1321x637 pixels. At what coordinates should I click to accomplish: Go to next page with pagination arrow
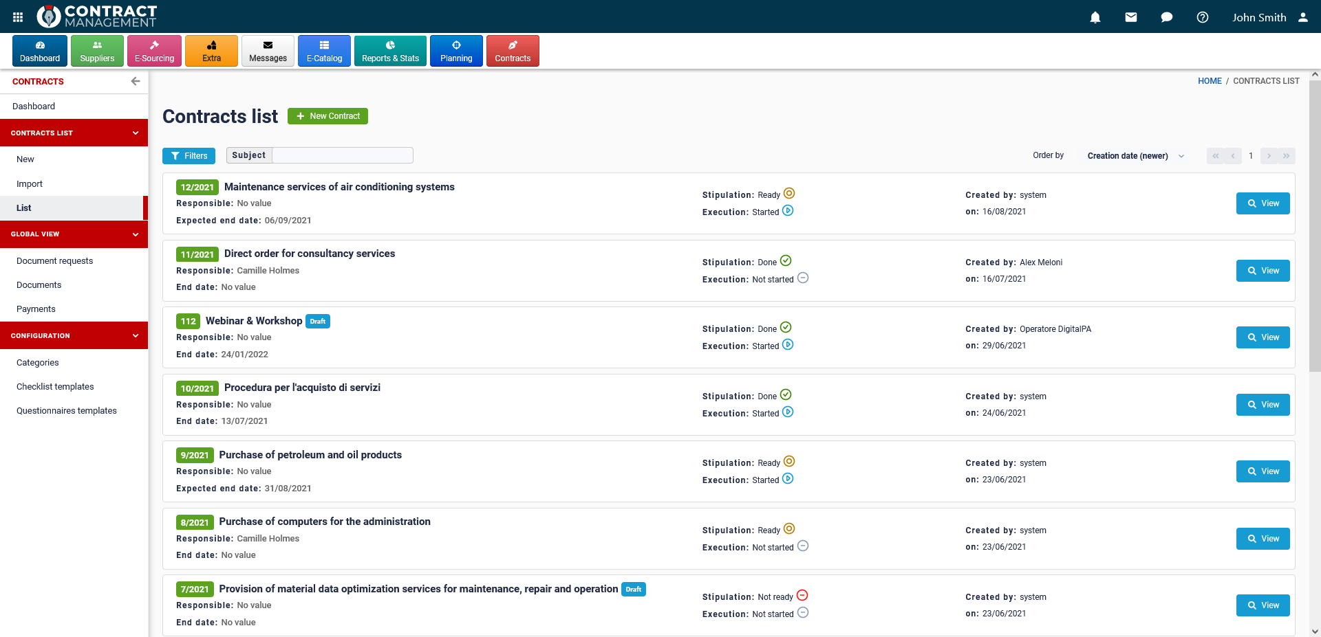pyautogui.click(x=1268, y=156)
